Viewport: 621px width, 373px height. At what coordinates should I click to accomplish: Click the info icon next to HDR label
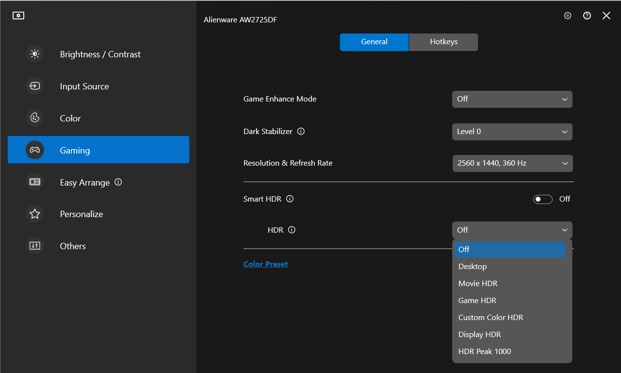coord(292,230)
